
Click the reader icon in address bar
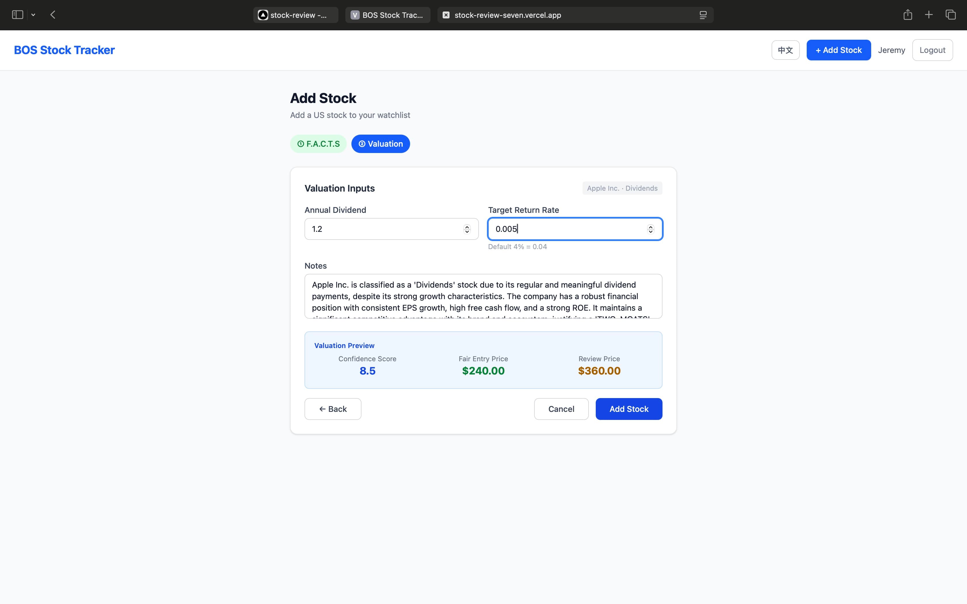pos(703,15)
